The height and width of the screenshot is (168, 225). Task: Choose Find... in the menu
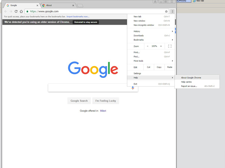(151, 57)
